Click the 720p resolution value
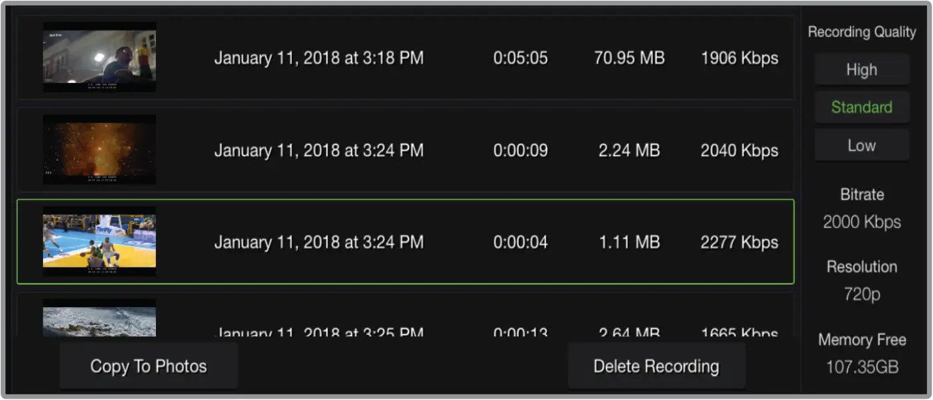 tap(861, 295)
